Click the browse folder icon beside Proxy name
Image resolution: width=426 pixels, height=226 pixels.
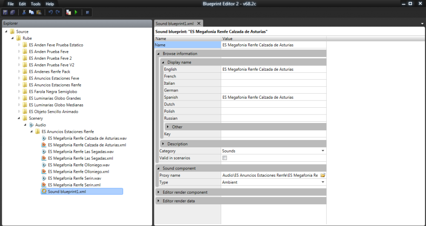coord(323,175)
